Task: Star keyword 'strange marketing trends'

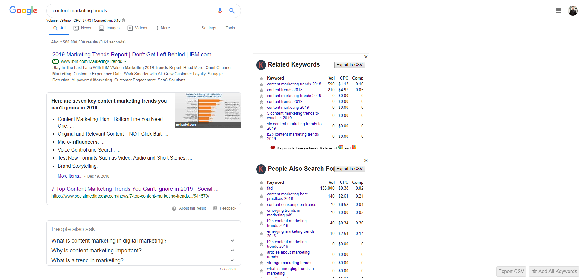Action: pos(261,263)
